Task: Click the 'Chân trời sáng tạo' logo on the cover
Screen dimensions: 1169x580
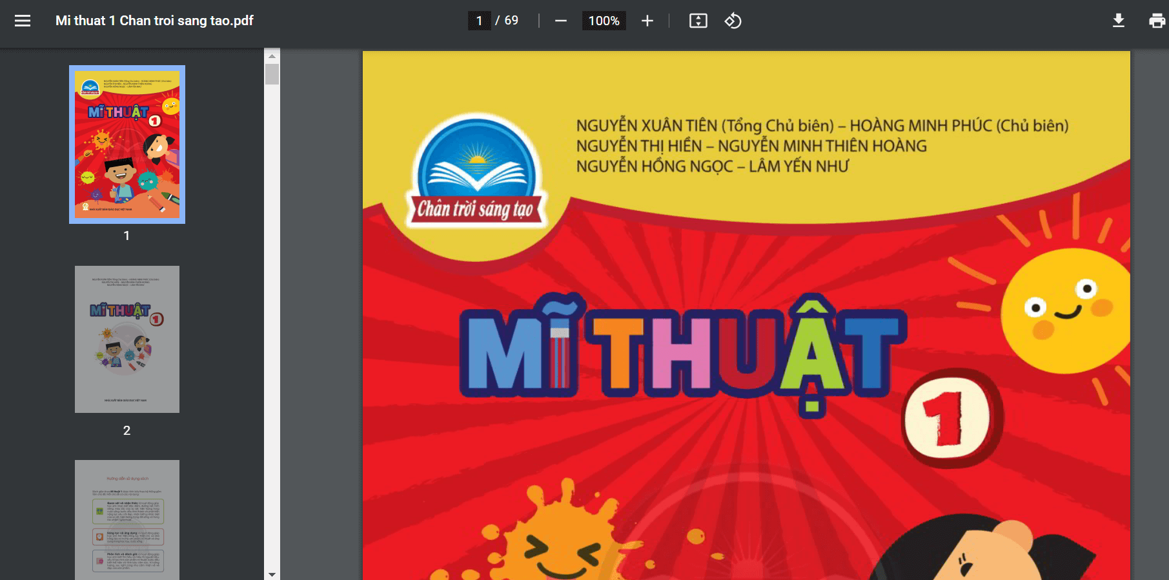Action: coord(476,171)
